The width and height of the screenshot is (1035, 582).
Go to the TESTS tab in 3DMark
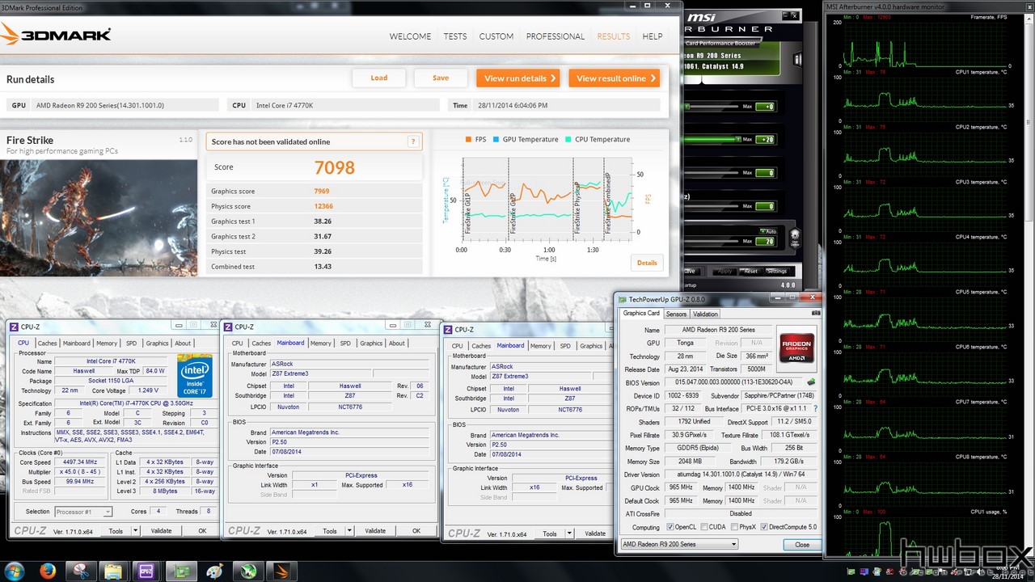click(x=455, y=36)
